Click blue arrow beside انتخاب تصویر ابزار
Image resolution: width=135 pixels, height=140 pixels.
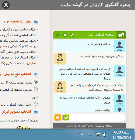pyautogui.click(x=36, y=112)
